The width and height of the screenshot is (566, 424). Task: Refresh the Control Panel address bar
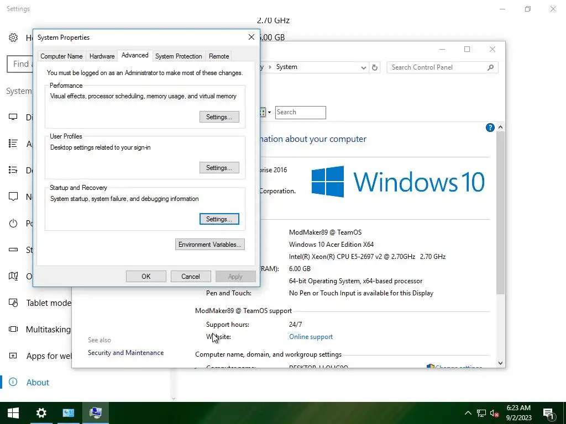click(x=375, y=67)
